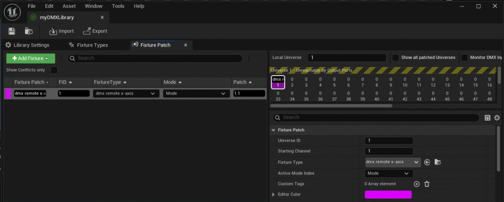Toggle property matrix table view icon

tap(487, 118)
